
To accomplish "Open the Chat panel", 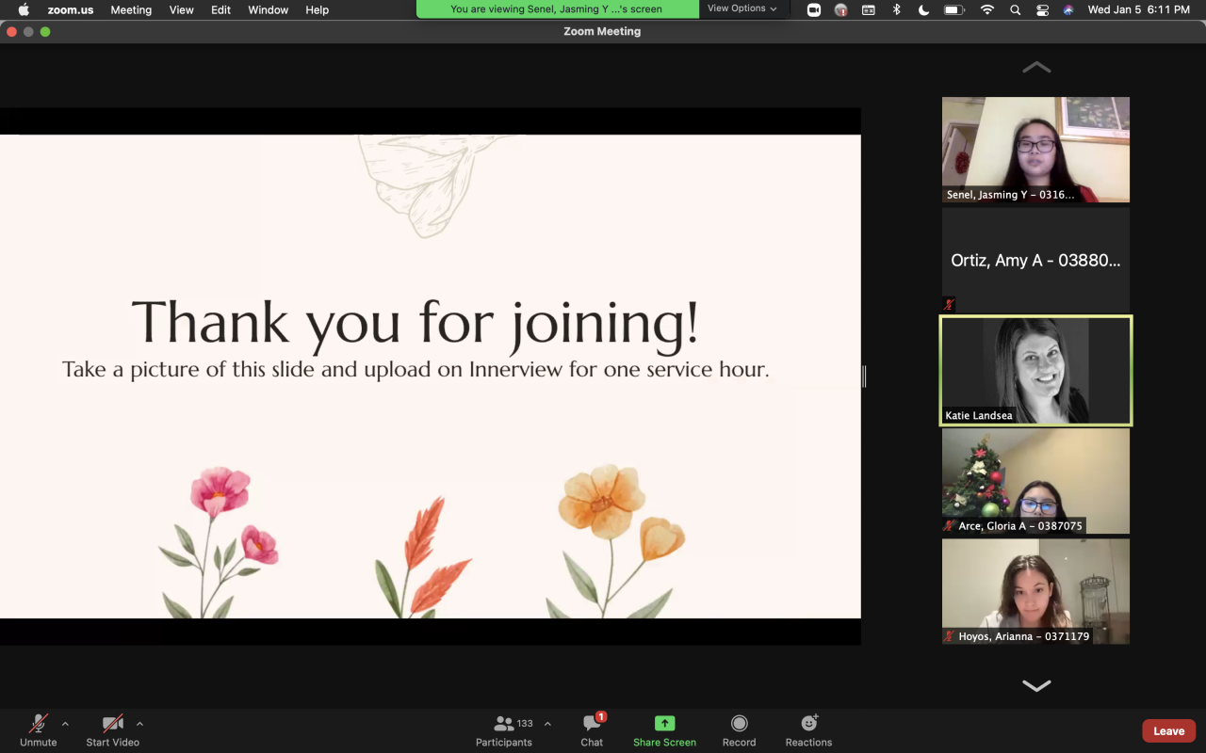I will click(592, 730).
